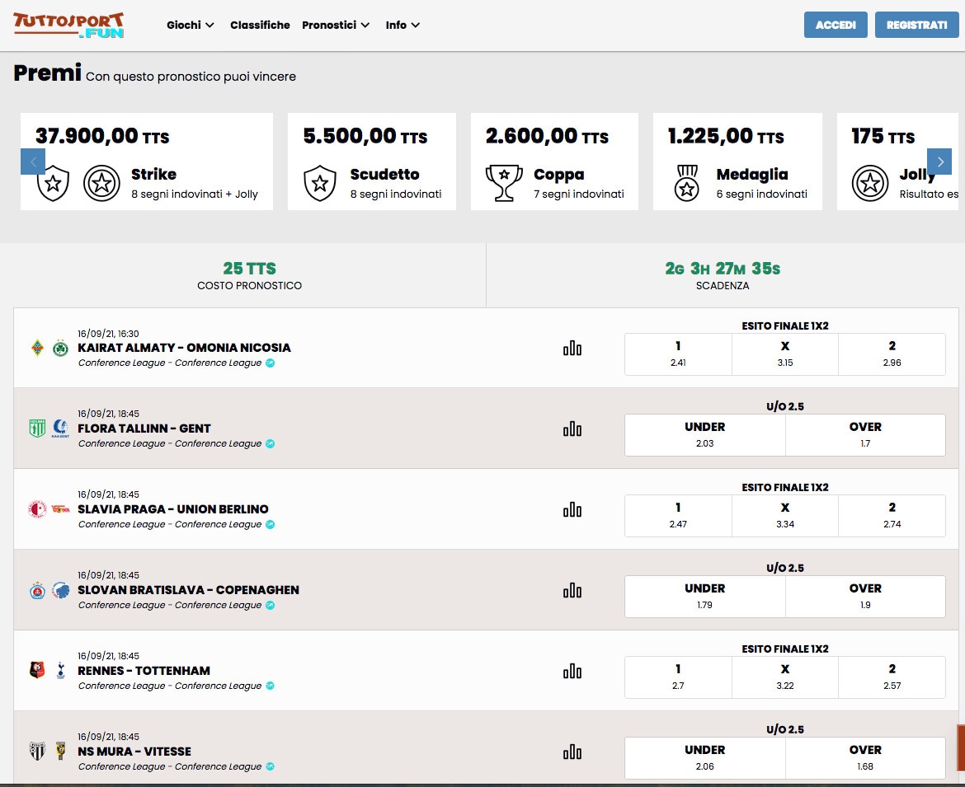Select OVER 1.7 for Flora Tallinn - Gent
The height and width of the screenshot is (787, 965).
click(865, 434)
